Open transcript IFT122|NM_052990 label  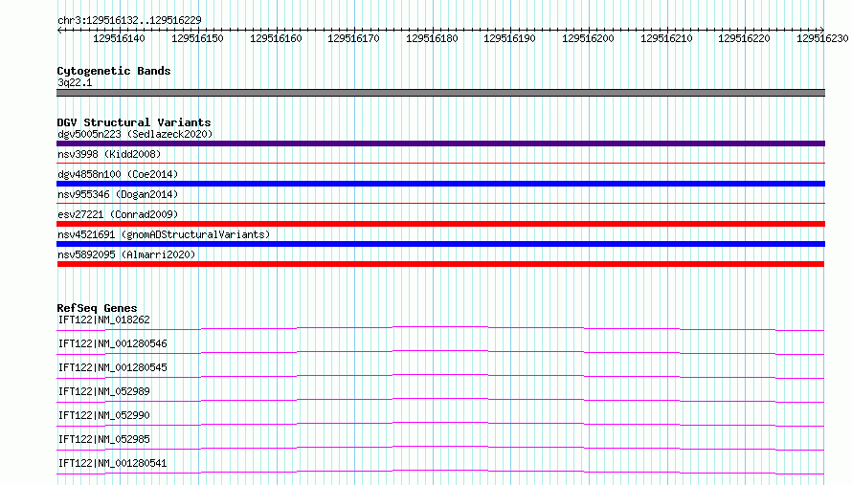pos(103,415)
